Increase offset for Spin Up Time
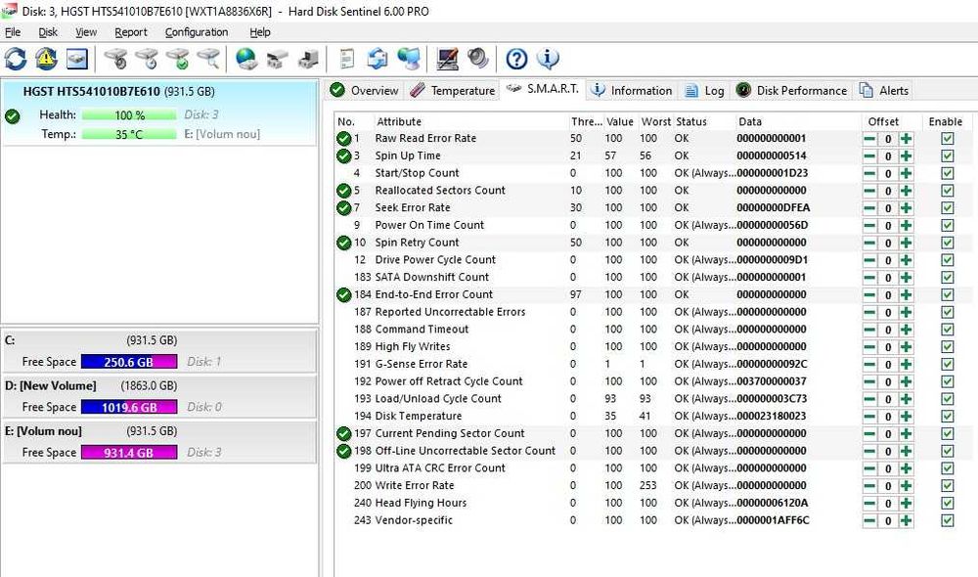978x577 pixels. 907,155
